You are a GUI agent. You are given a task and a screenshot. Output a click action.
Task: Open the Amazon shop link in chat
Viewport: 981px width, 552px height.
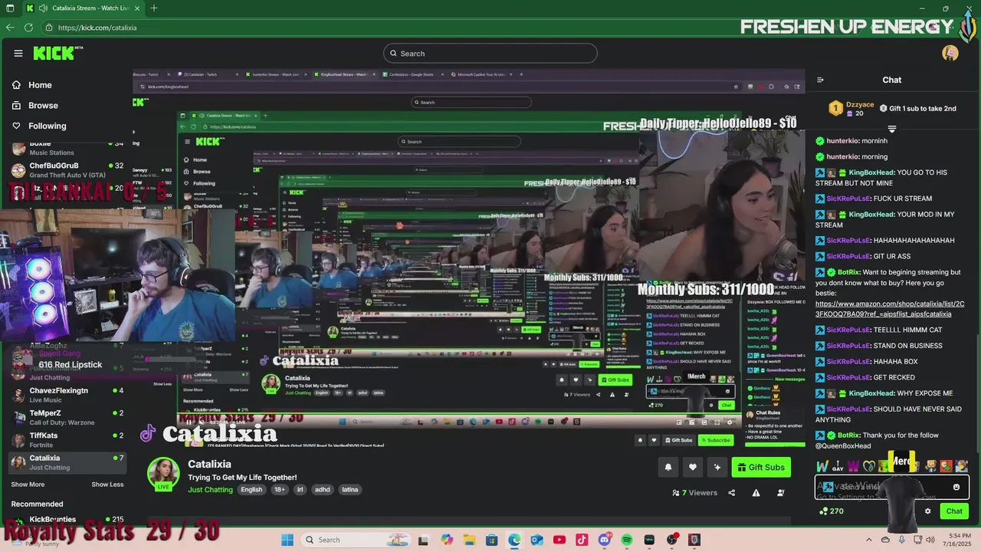[890, 309]
